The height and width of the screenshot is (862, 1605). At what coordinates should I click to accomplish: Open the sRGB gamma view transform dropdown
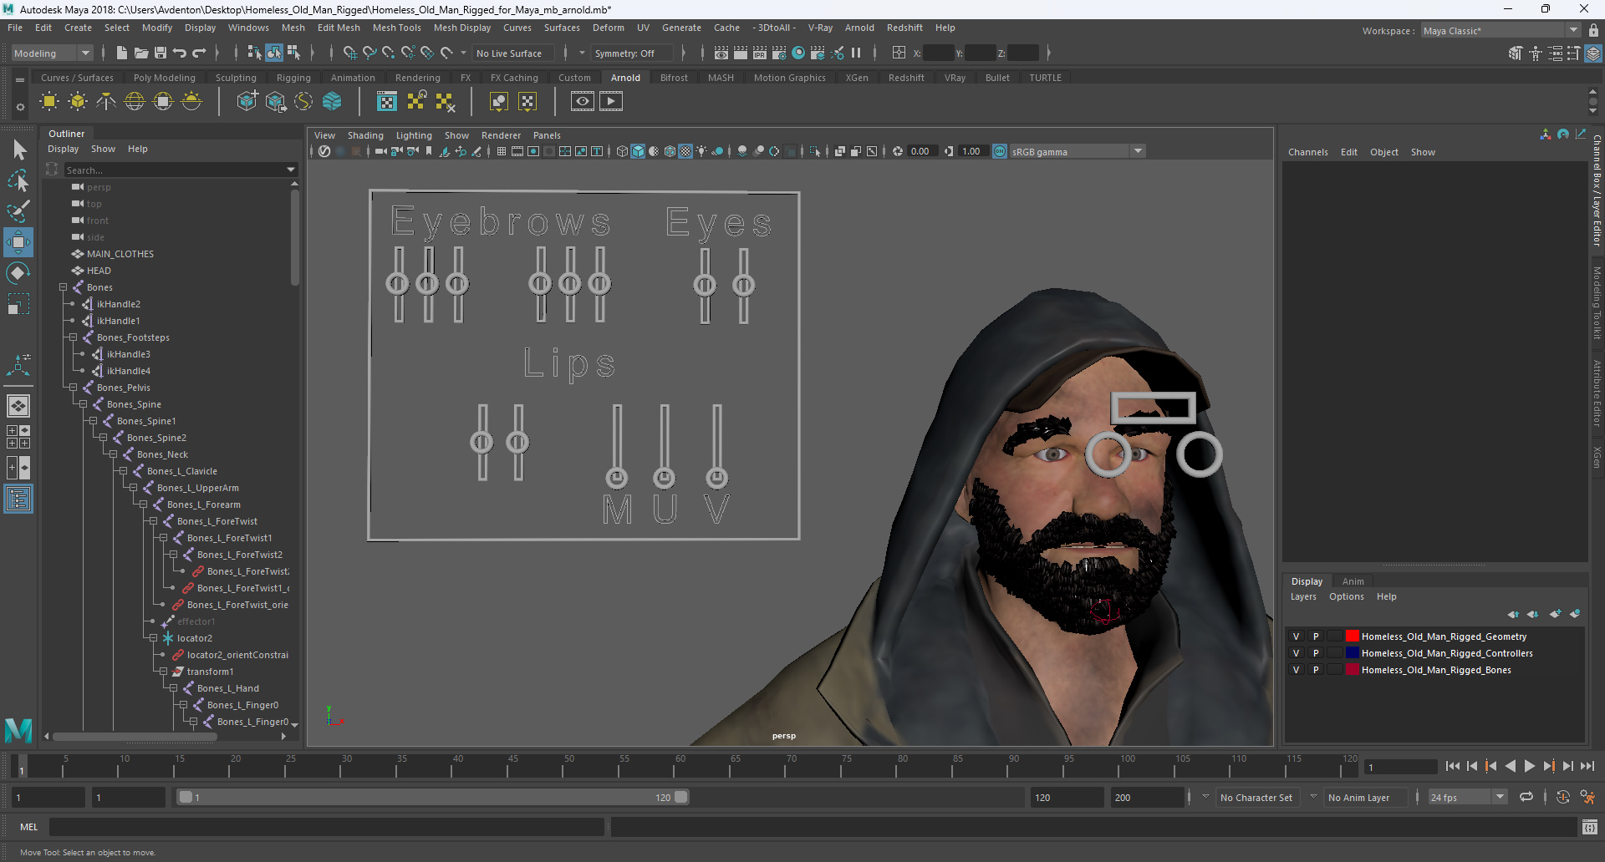tap(1078, 151)
